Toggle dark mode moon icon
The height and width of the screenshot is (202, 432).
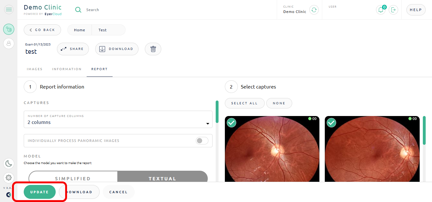(9, 163)
